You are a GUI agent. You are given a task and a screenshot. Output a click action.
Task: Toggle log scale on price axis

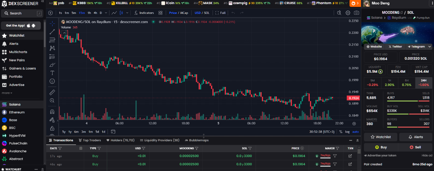pyautogui.click(x=347, y=132)
